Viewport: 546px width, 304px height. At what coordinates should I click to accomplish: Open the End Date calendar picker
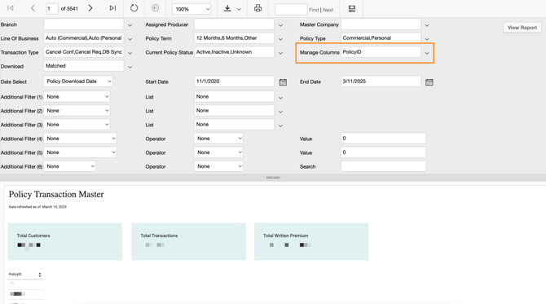click(x=429, y=82)
